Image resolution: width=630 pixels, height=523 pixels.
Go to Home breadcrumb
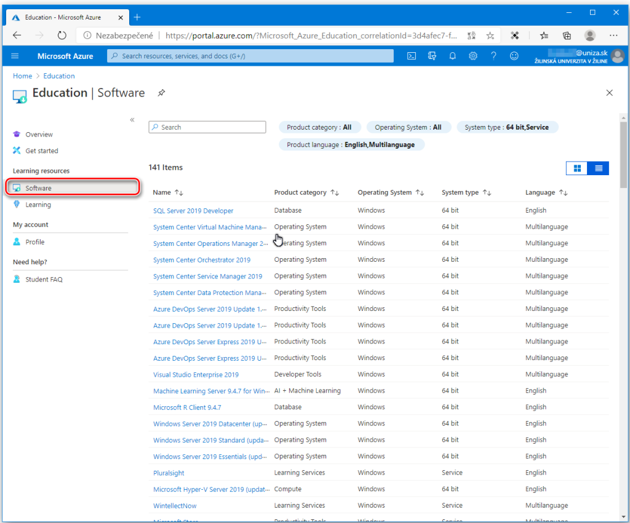click(23, 76)
